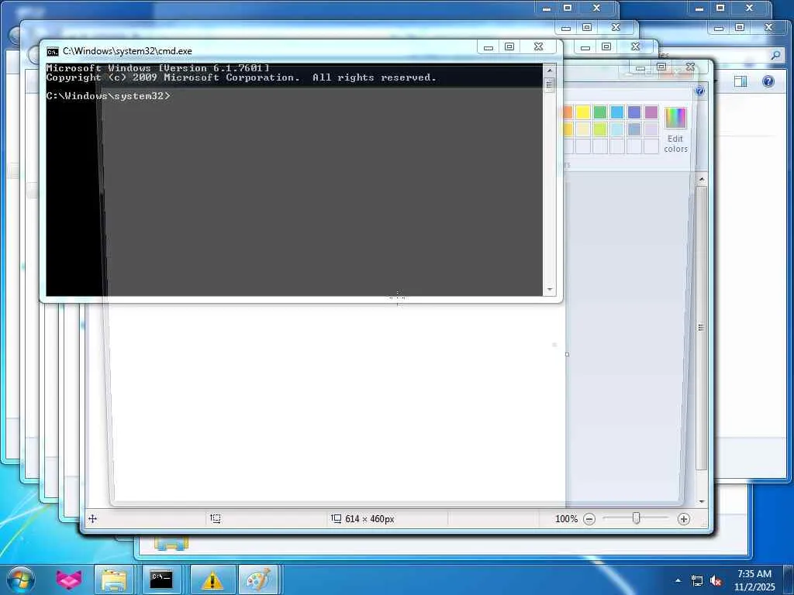This screenshot has width=794, height=595.
Task: Open the cmd.exe title bar system icon
Action: pyautogui.click(x=52, y=51)
